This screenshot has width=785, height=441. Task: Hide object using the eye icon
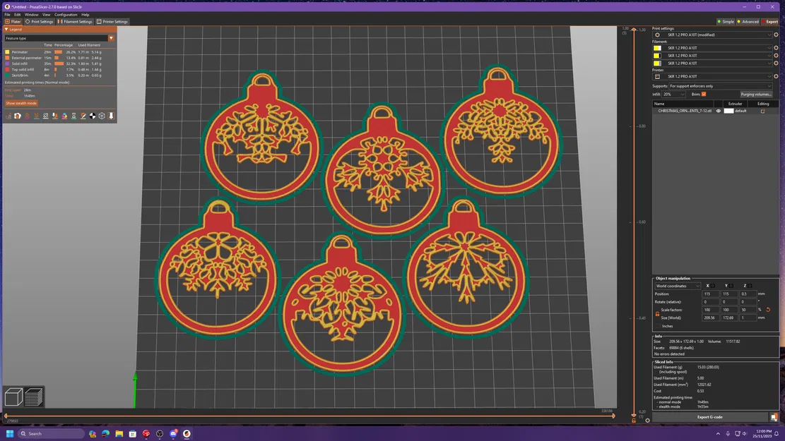719,111
